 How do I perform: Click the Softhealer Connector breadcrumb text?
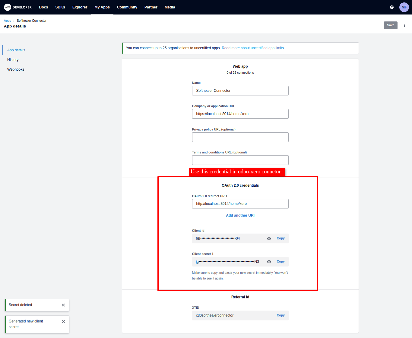(x=32, y=21)
